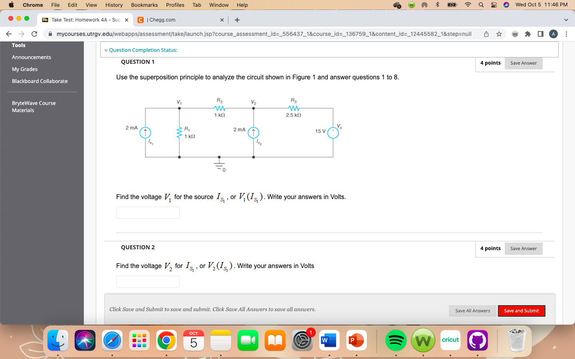
Task: Open Microsoft Word from the Dock
Action: pyautogui.click(x=329, y=340)
